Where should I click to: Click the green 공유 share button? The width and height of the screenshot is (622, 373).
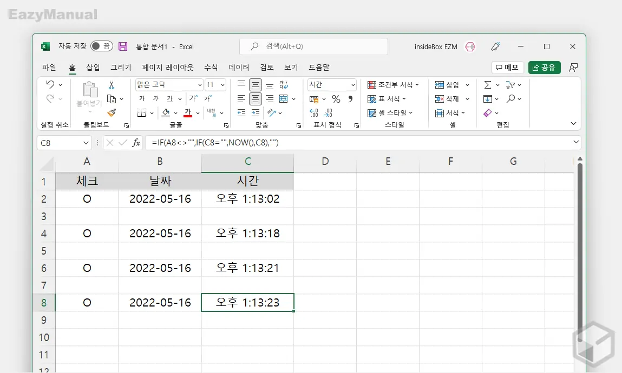click(x=544, y=68)
